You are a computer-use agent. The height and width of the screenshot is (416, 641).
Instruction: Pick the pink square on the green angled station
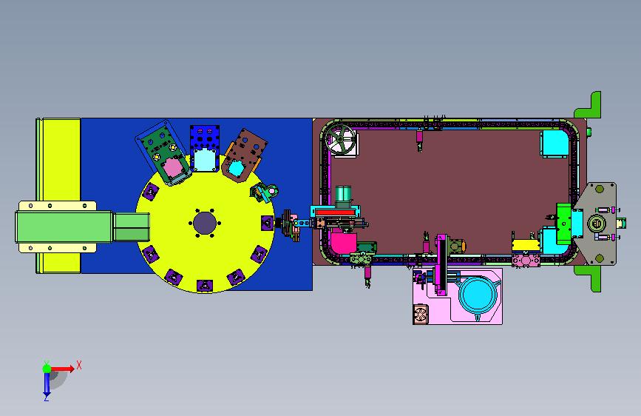pyautogui.click(x=173, y=167)
